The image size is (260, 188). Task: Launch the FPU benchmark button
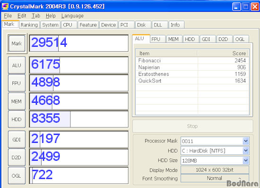(x=17, y=83)
